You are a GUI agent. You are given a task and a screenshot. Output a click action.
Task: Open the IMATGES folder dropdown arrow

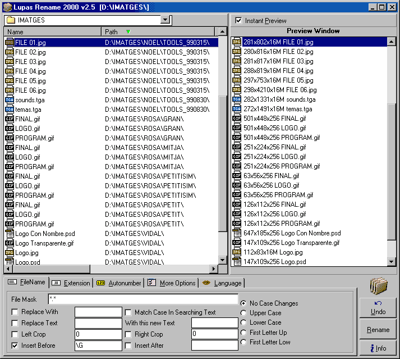tap(165, 20)
